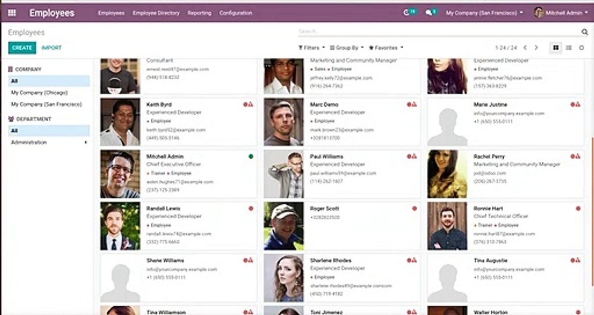
Task: Open Marc Demo's photo thumbnail
Action: click(x=284, y=122)
